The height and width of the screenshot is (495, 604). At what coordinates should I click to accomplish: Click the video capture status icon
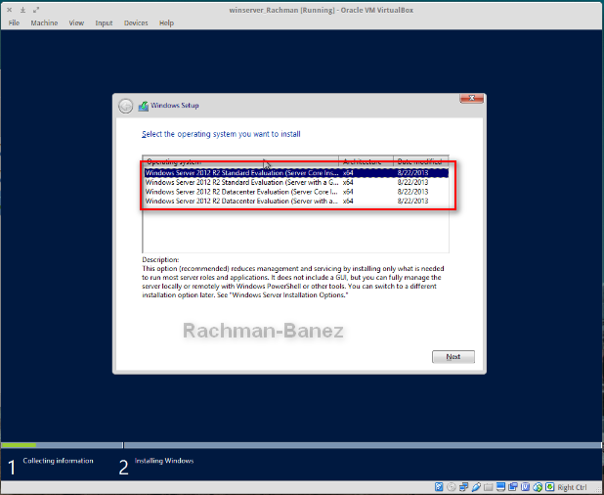tap(513, 487)
